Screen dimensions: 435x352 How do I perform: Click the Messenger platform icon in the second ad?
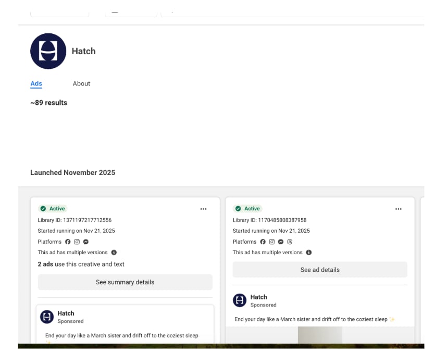coord(281,242)
